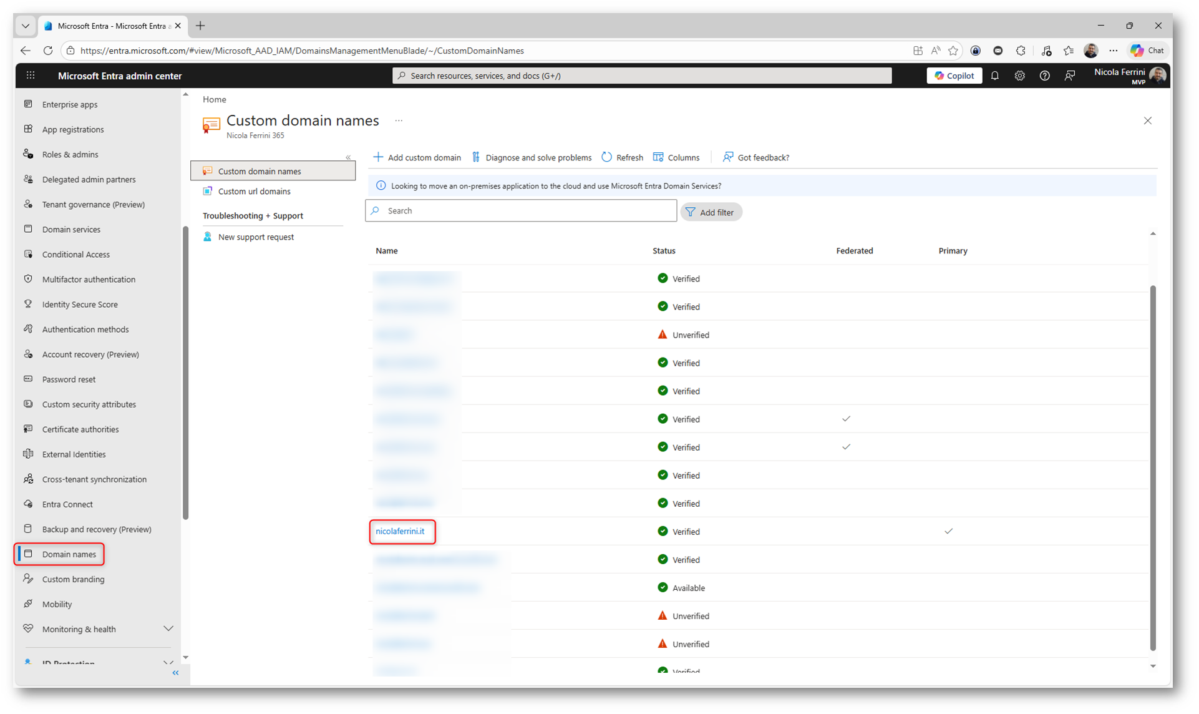Open the nicolaferrini.it domain link
The image size is (1199, 714).
pyautogui.click(x=400, y=531)
